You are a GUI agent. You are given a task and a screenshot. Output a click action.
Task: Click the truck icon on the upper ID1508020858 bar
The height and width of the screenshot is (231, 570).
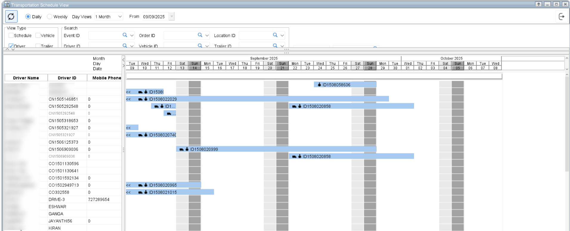point(294,106)
